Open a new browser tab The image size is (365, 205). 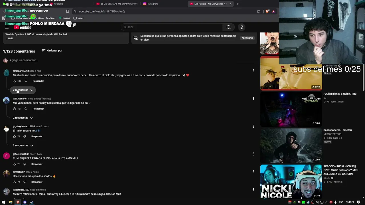(238, 4)
